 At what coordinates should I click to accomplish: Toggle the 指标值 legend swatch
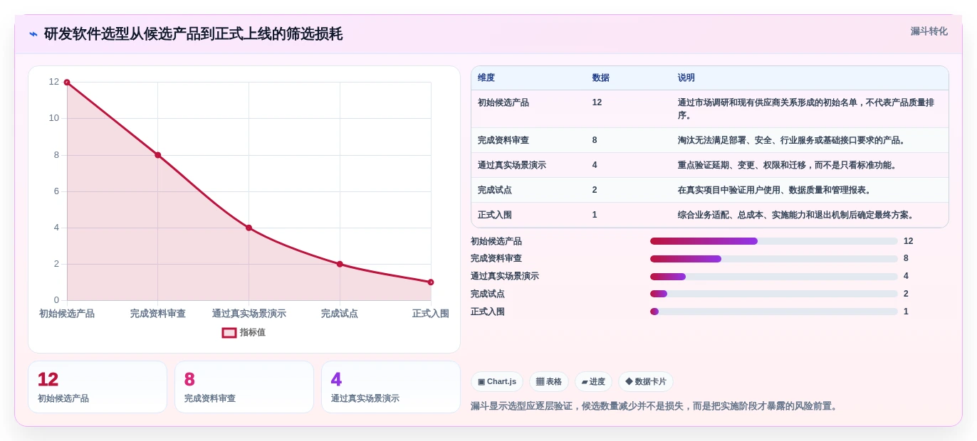pyautogui.click(x=229, y=332)
